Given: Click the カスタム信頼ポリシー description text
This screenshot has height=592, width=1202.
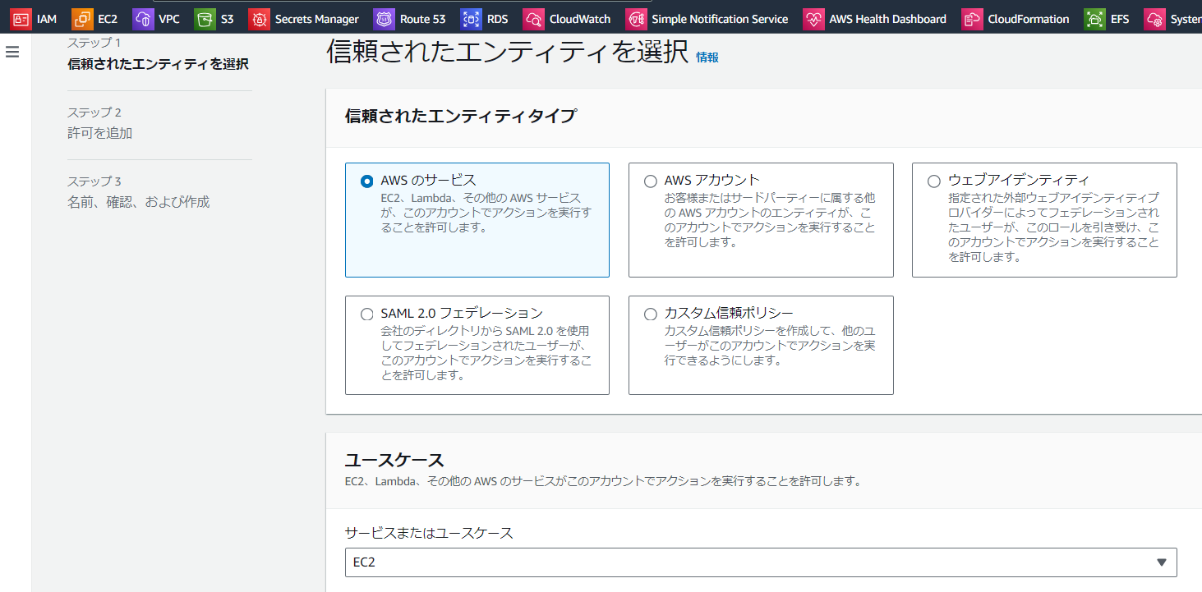Looking at the screenshot, I should [769, 346].
